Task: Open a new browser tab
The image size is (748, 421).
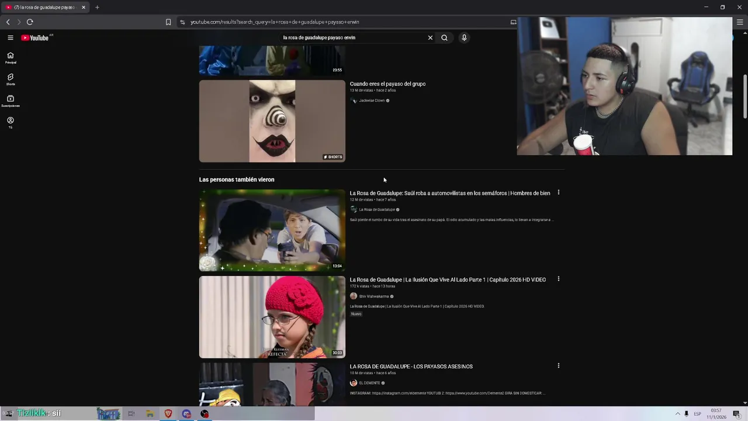Action: (x=97, y=7)
